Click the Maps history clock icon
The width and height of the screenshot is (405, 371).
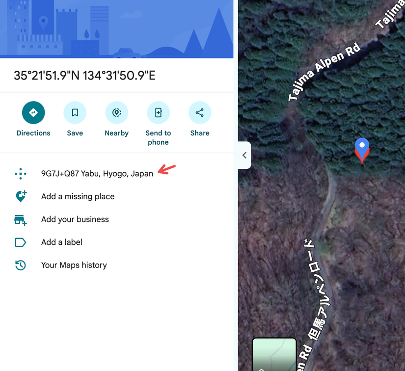point(21,265)
